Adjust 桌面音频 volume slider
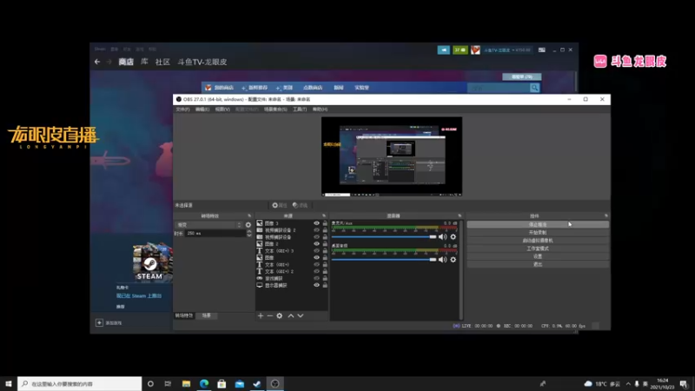Screen dimensions: 695x391 (x=384, y=259)
